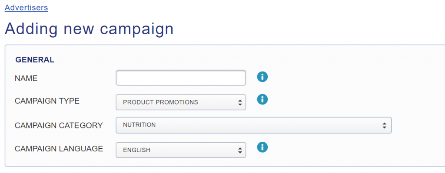Click the NAME field label
This screenshot has height=173, width=445.
tap(26, 78)
